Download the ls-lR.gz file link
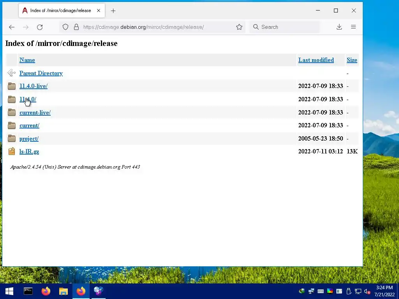This screenshot has width=399, height=299. click(29, 151)
